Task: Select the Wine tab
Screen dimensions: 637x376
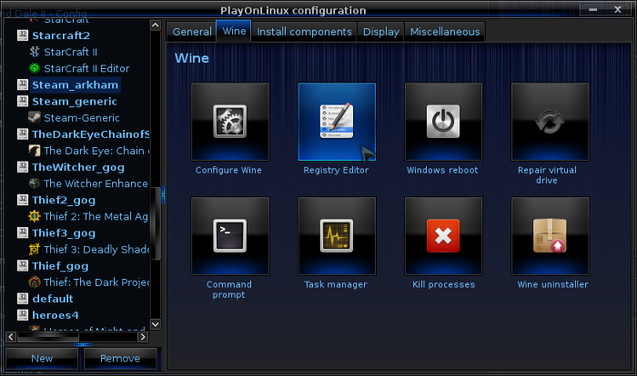Action: (x=234, y=31)
